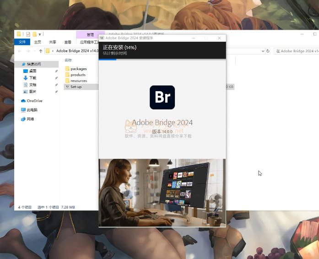Minimize the Adobe Bridge 2024 installer window

point(194,38)
